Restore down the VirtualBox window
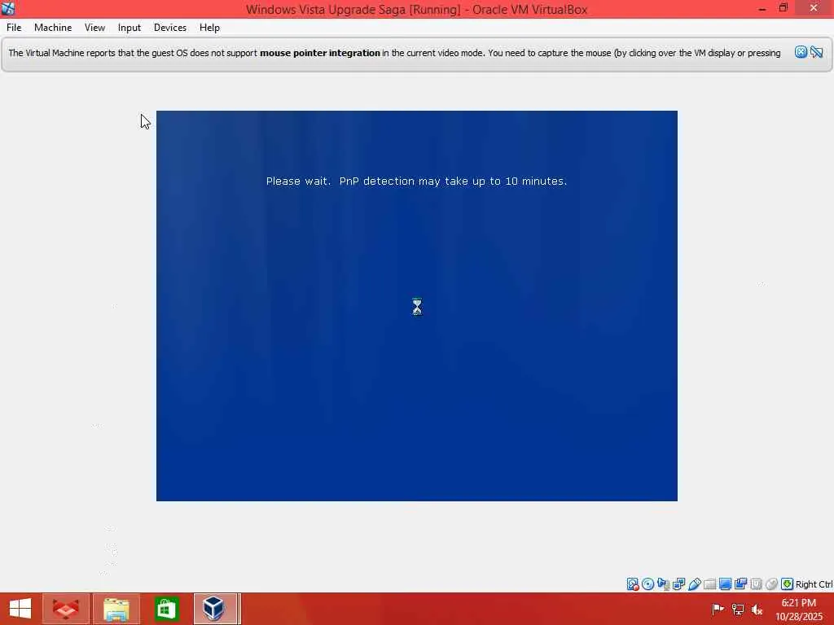The height and width of the screenshot is (625, 834). [x=783, y=8]
